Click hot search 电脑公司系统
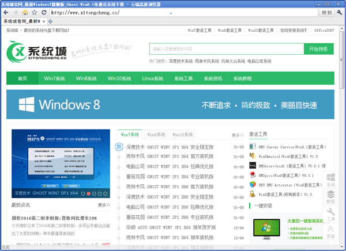 (x=259, y=61)
